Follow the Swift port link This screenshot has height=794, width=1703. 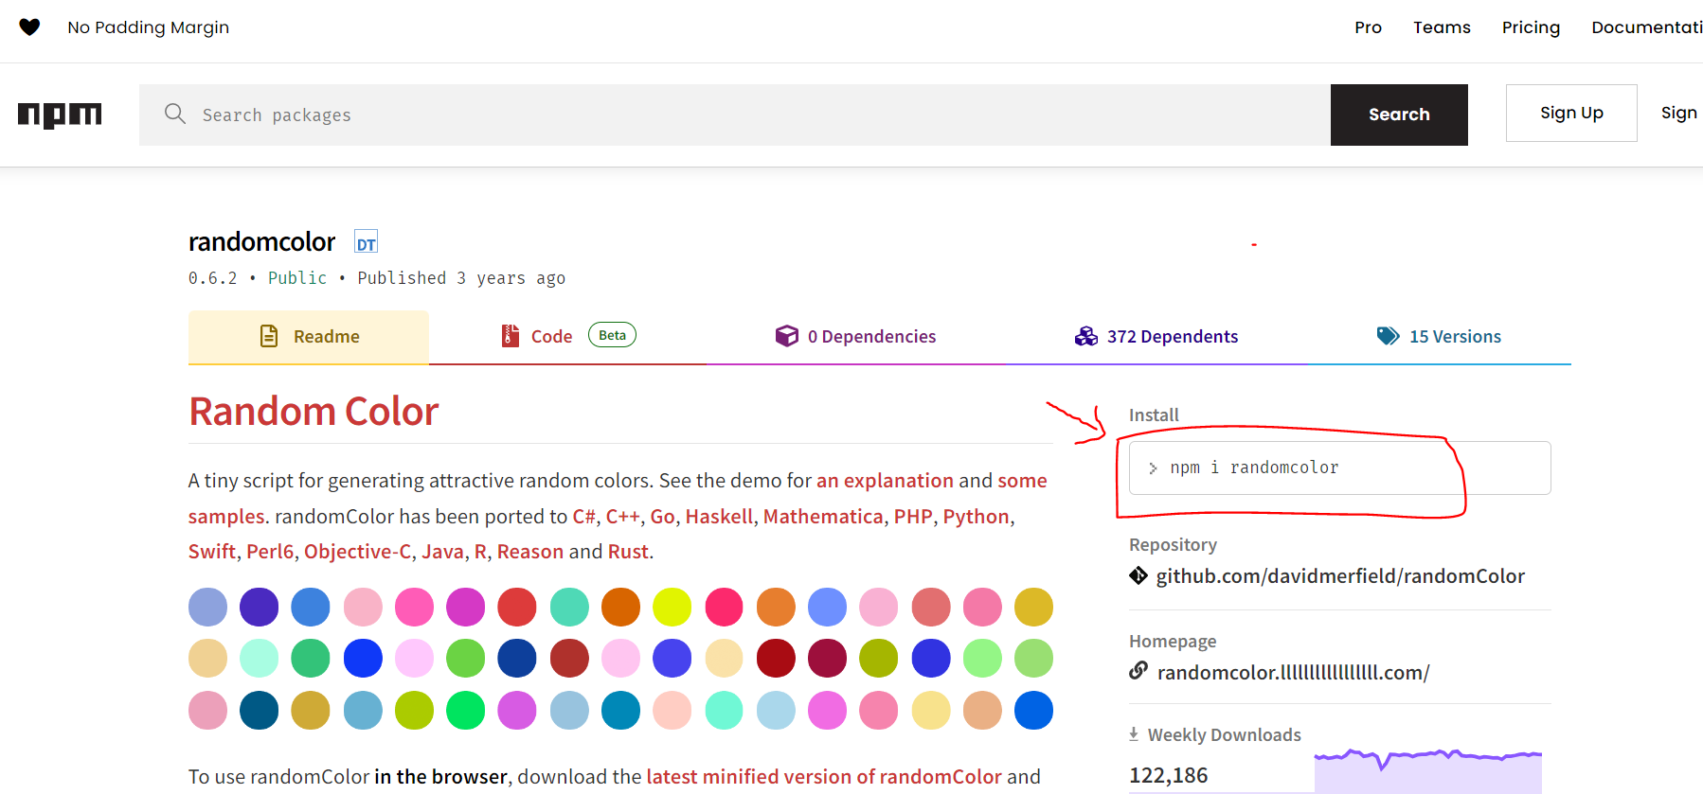[212, 551]
